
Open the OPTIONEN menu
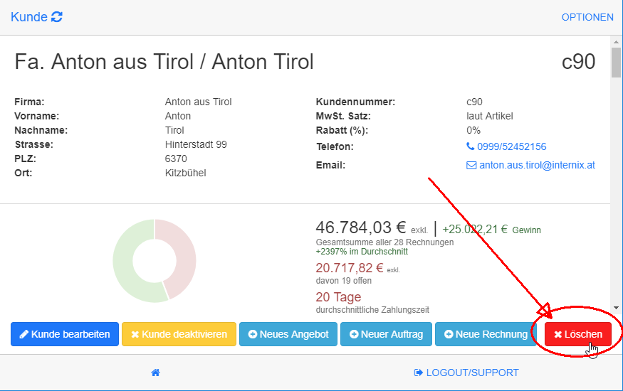click(587, 18)
